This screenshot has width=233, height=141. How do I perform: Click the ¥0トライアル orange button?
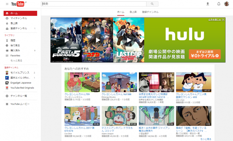[205, 54]
